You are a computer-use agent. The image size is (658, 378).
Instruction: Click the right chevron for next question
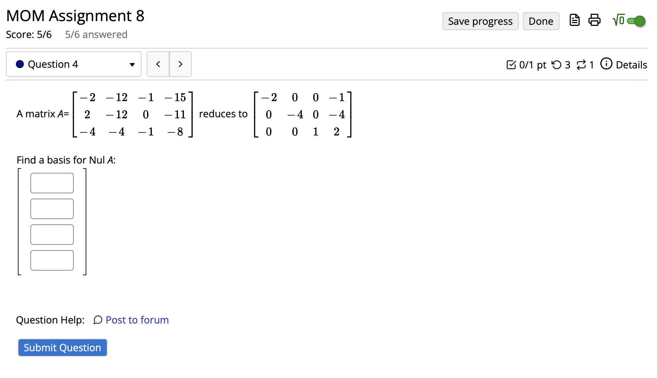click(180, 64)
